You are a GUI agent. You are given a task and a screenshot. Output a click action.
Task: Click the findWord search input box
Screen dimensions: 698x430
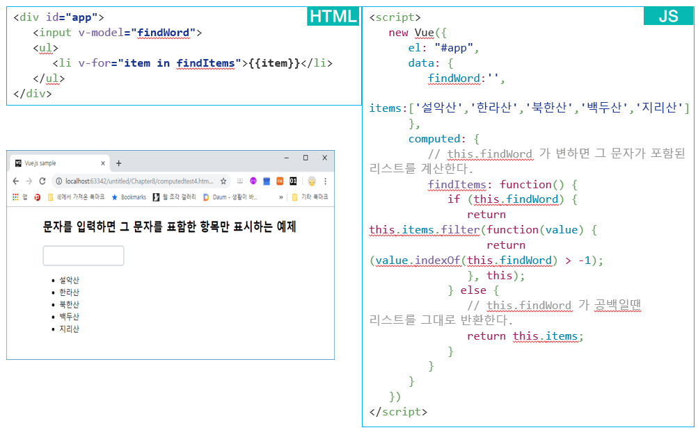[x=84, y=256]
